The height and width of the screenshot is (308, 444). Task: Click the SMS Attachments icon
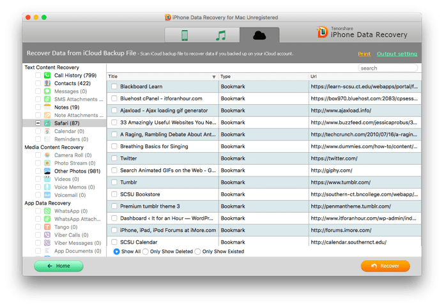[47, 99]
